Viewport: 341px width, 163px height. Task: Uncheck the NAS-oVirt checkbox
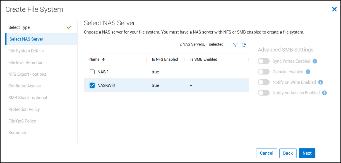pos(92,85)
